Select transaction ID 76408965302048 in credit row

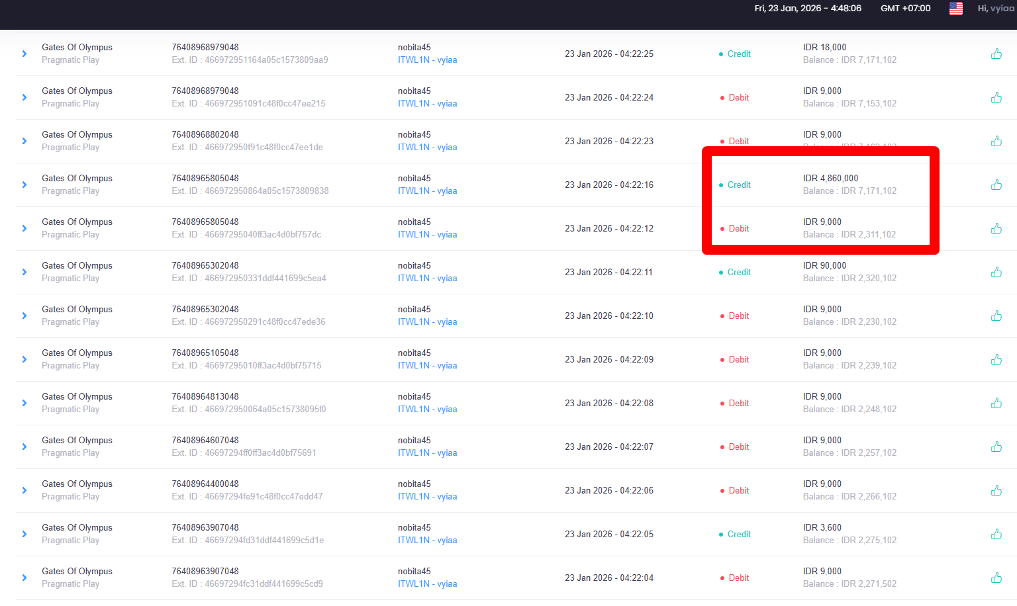click(205, 265)
